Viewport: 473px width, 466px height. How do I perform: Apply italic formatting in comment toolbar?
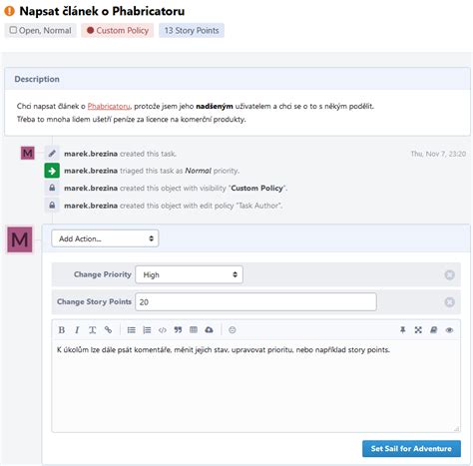coord(77,330)
